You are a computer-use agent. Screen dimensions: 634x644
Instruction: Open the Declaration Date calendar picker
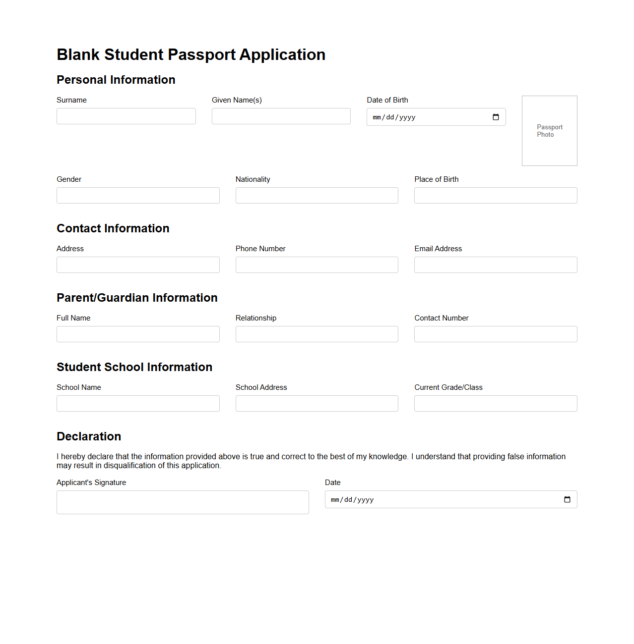point(567,499)
